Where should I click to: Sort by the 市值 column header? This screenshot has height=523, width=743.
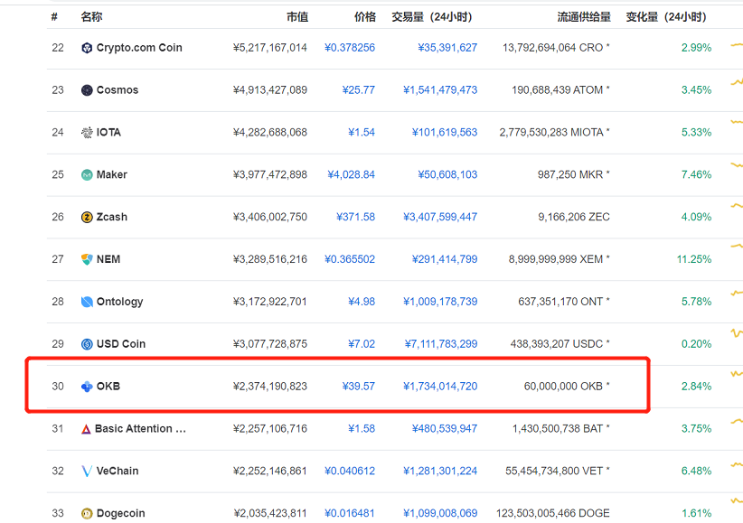coord(297,17)
